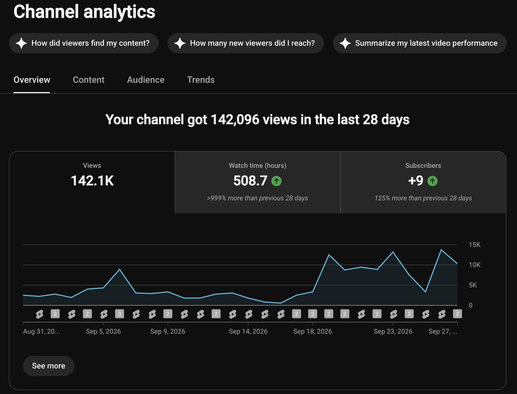517x394 pixels.
Task: Click the Shorts marker above the Sep 23, 2026 tick
Action: point(393,314)
